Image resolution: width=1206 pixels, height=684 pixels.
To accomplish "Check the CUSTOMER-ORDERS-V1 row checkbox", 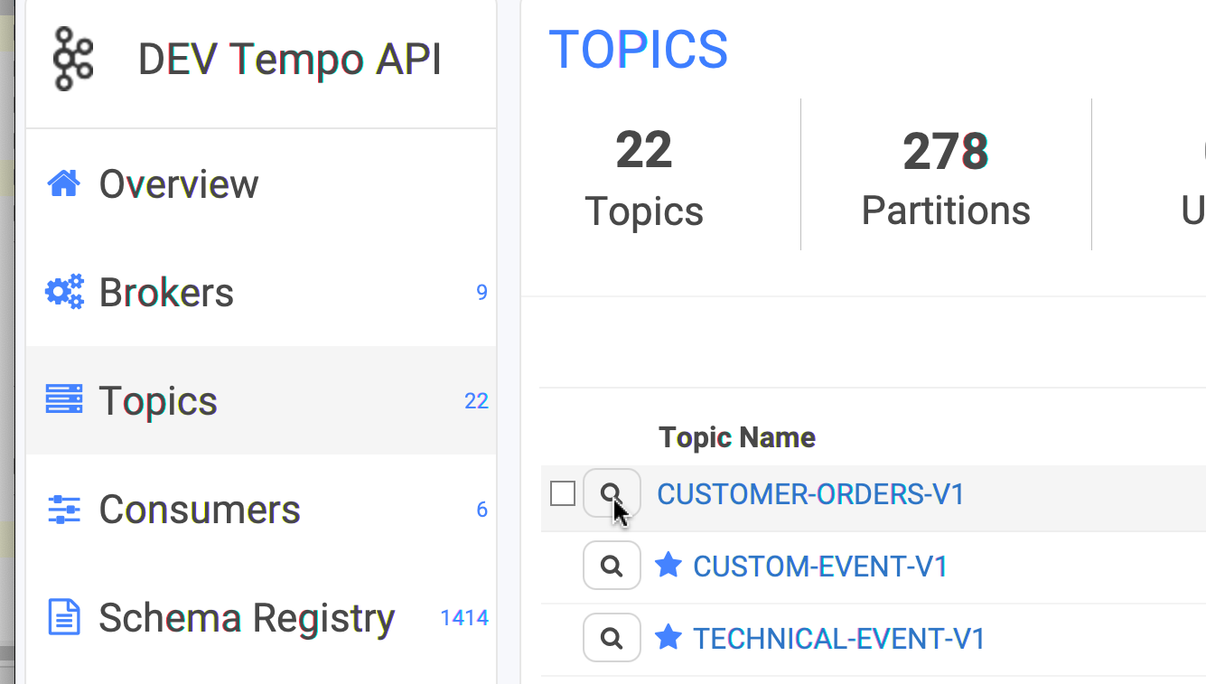I will [x=563, y=493].
